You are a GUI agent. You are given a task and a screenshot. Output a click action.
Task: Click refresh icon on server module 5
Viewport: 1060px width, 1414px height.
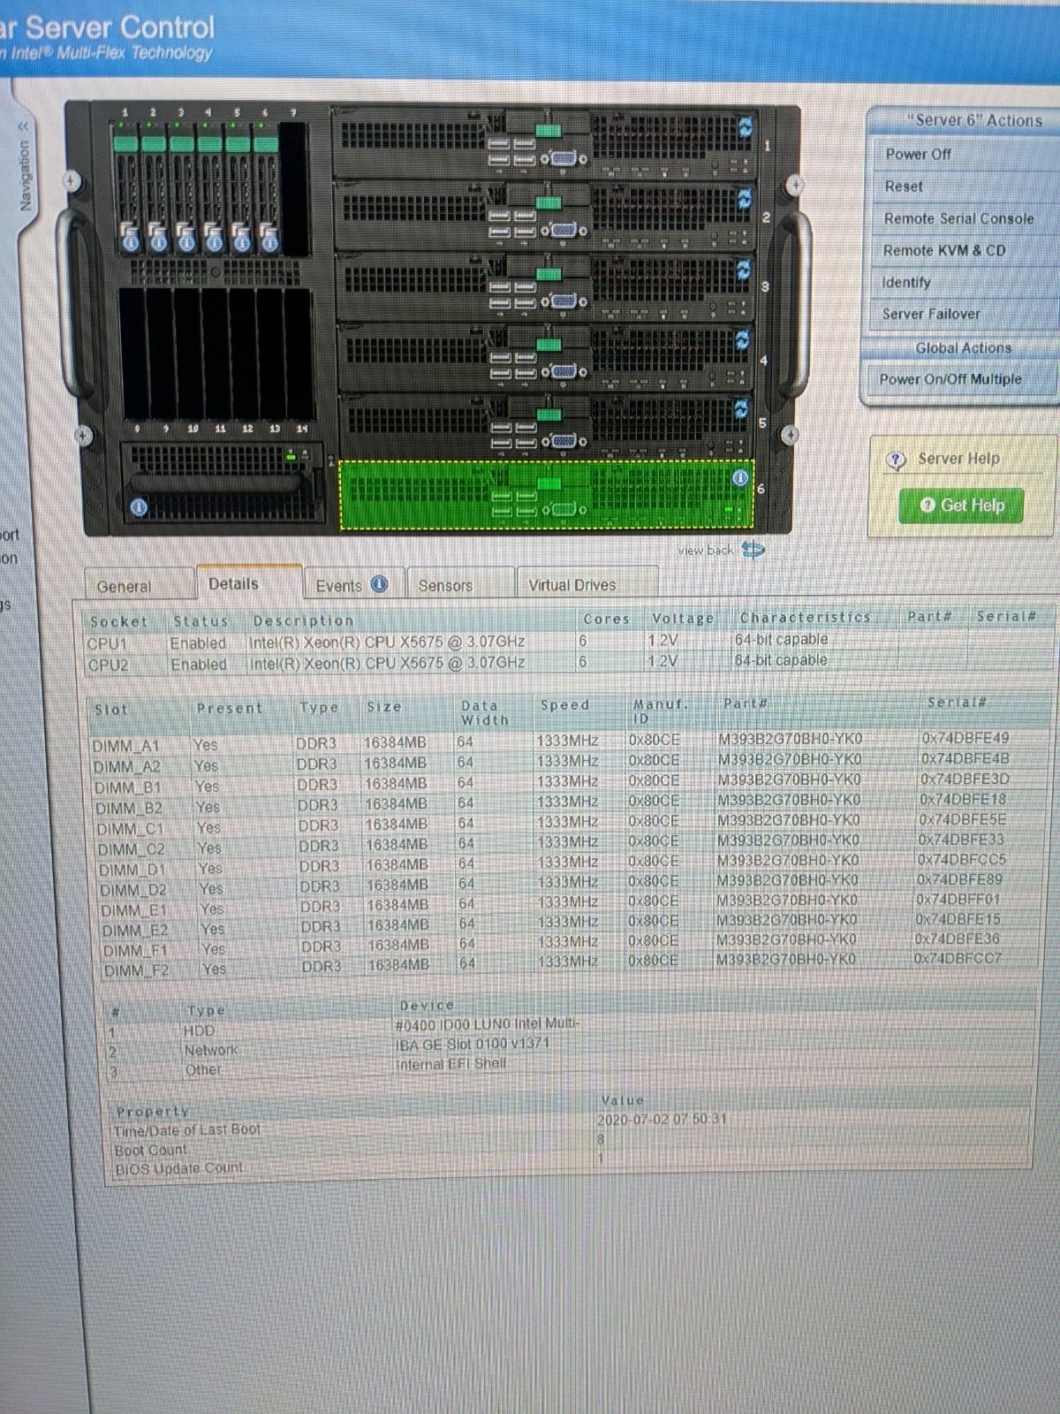tap(741, 408)
